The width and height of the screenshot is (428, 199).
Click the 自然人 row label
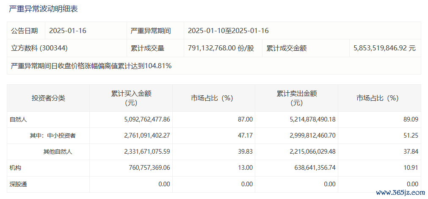18,119
